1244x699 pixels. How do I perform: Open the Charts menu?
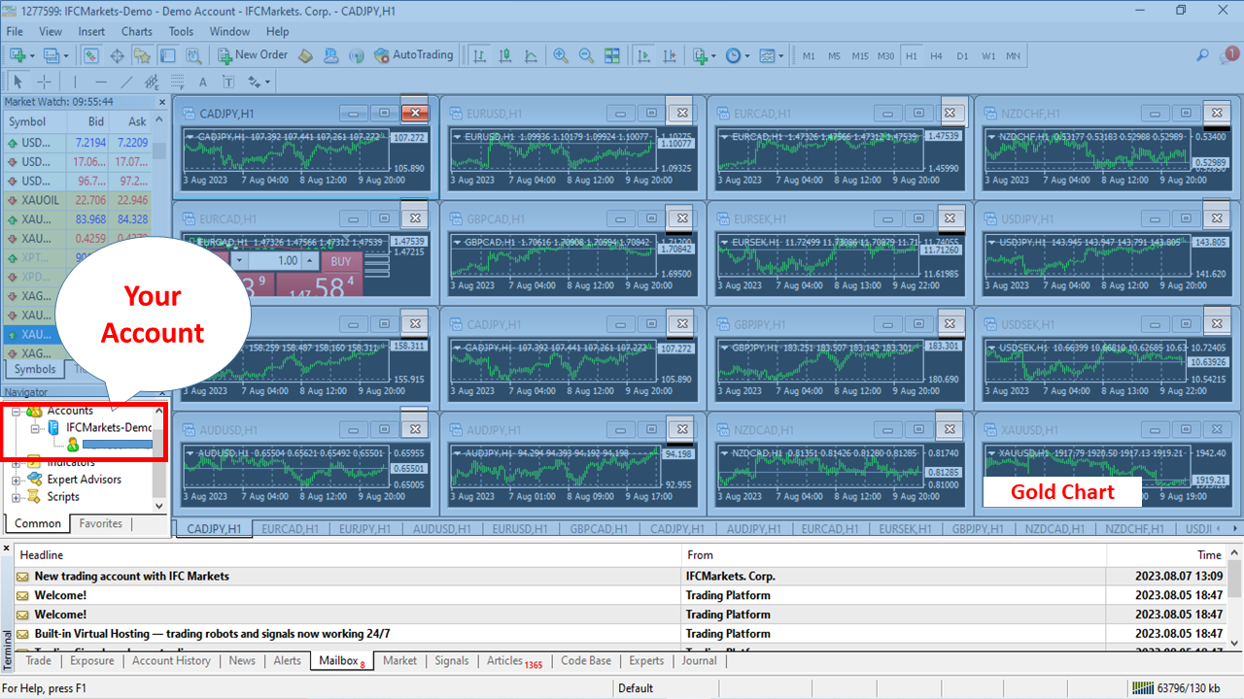pos(137,31)
